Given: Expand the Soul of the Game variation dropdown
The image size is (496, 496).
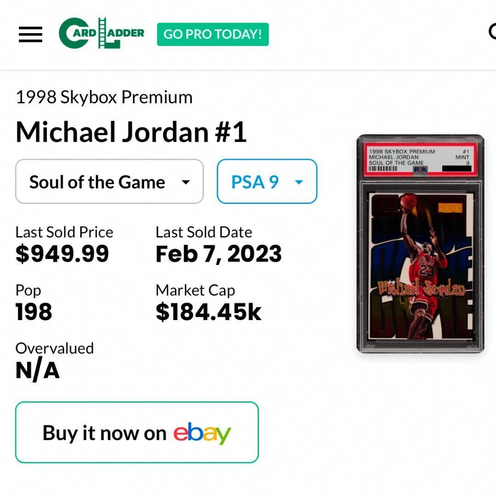Looking at the screenshot, I should pos(109,181).
